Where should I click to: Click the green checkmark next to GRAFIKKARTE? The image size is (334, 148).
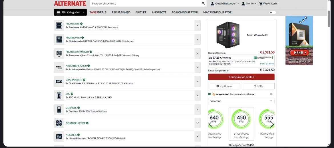pos(84,80)
